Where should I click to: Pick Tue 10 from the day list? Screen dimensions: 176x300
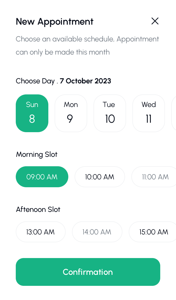click(110, 113)
